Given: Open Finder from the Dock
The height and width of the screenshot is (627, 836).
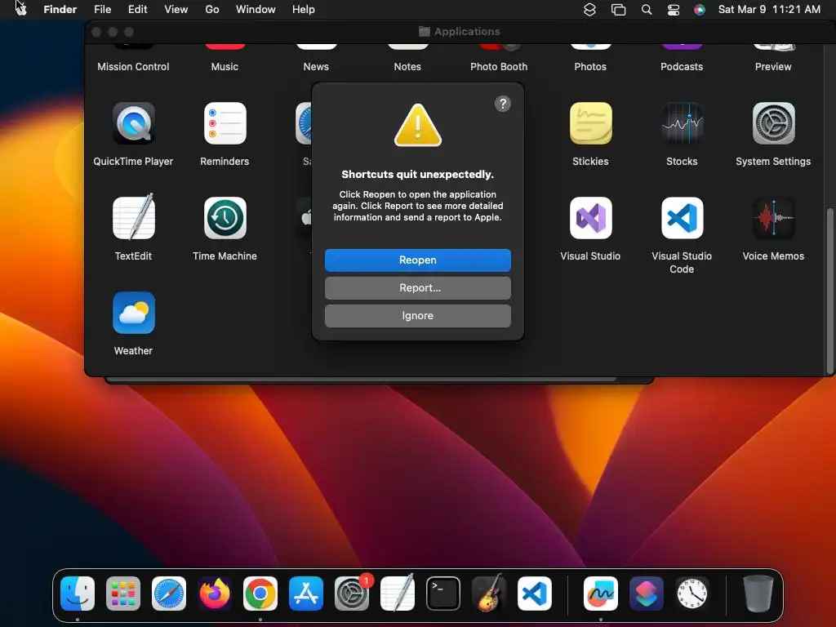Looking at the screenshot, I should tap(78, 594).
